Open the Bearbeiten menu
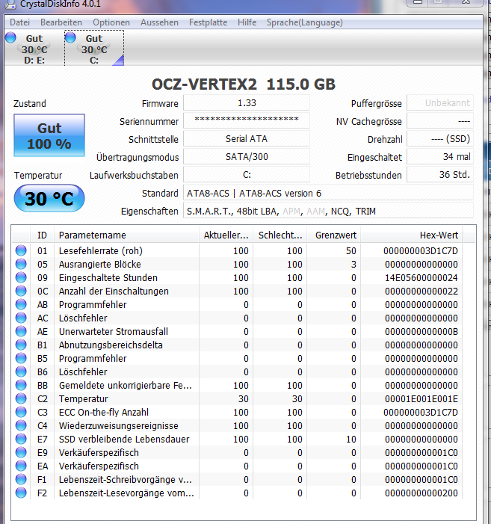The width and height of the screenshot is (491, 524). (61, 22)
